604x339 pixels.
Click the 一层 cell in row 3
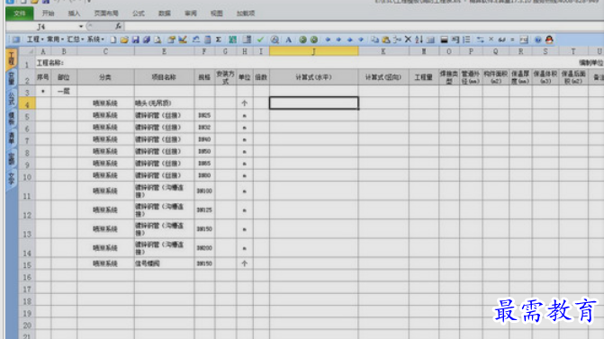64,91
